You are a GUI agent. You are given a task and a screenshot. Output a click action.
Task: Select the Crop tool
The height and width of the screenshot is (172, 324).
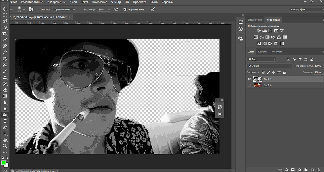click(x=5, y=34)
